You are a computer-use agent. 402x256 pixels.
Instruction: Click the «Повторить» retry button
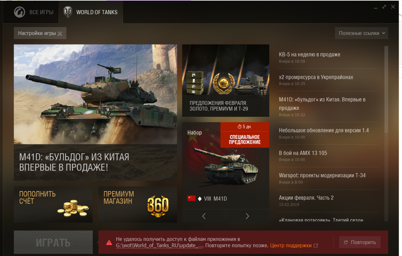(x=360, y=242)
